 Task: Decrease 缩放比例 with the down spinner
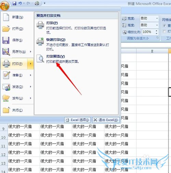[157, 34]
